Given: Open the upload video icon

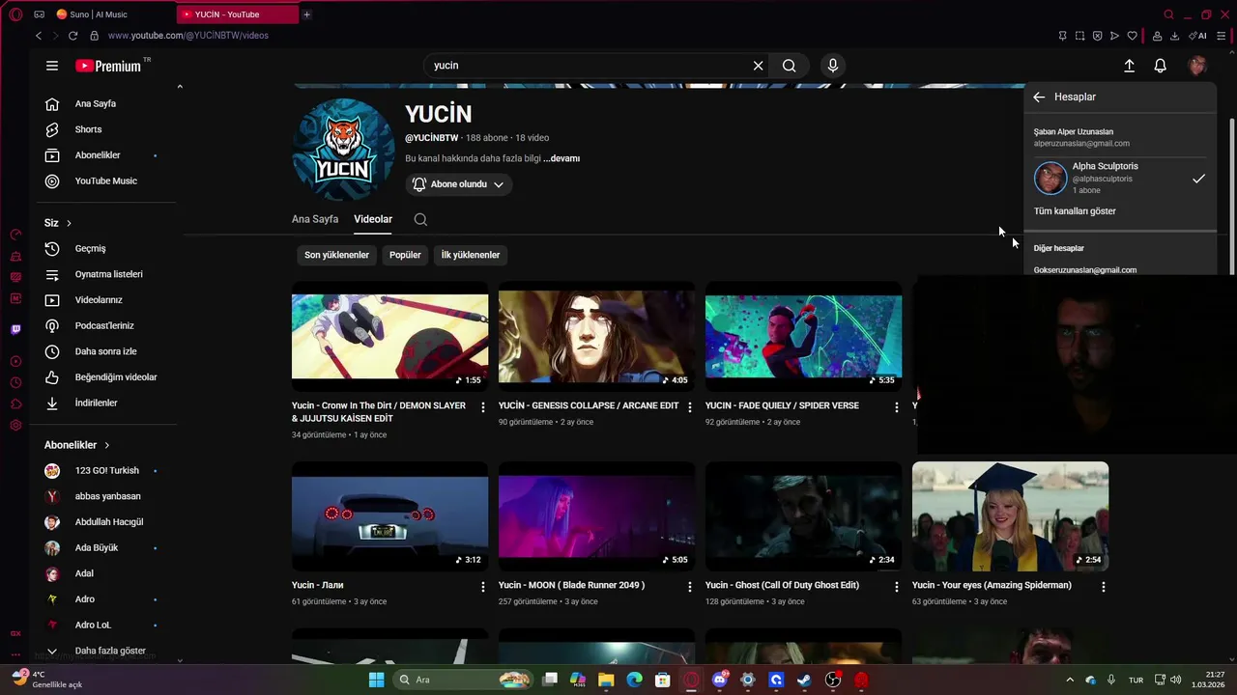Looking at the screenshot, I should point(1129,66).
